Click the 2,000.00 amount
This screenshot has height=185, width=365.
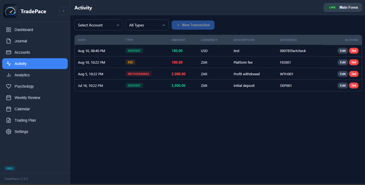coord(178,74)
